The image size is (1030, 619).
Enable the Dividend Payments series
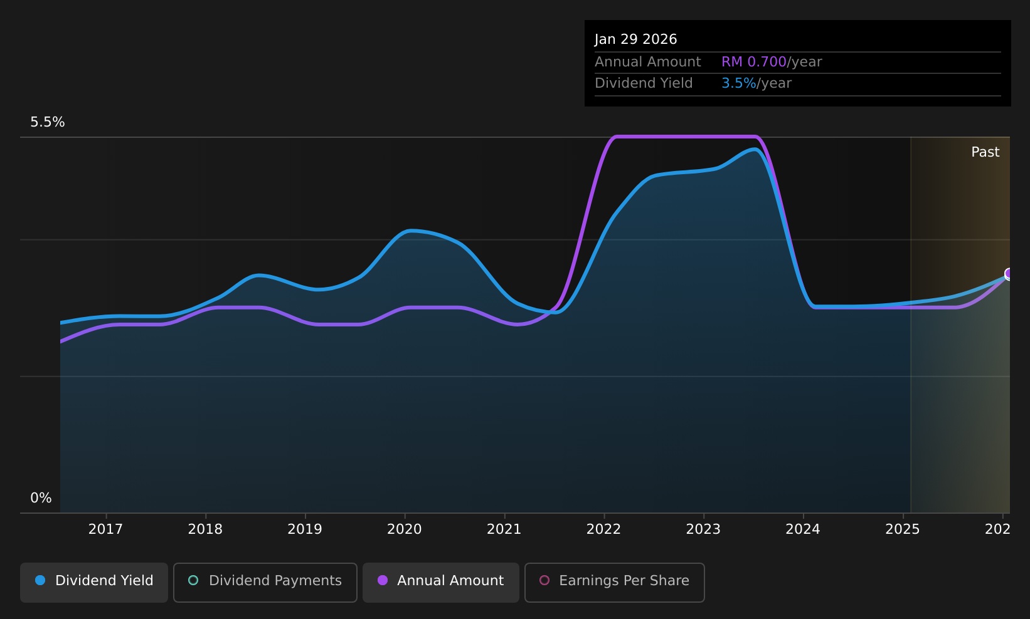(x=265, y=582)
